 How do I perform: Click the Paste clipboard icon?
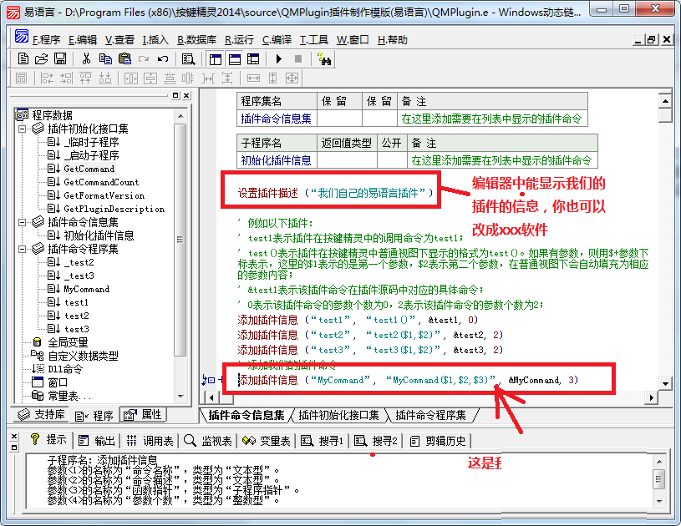point(125,58)
